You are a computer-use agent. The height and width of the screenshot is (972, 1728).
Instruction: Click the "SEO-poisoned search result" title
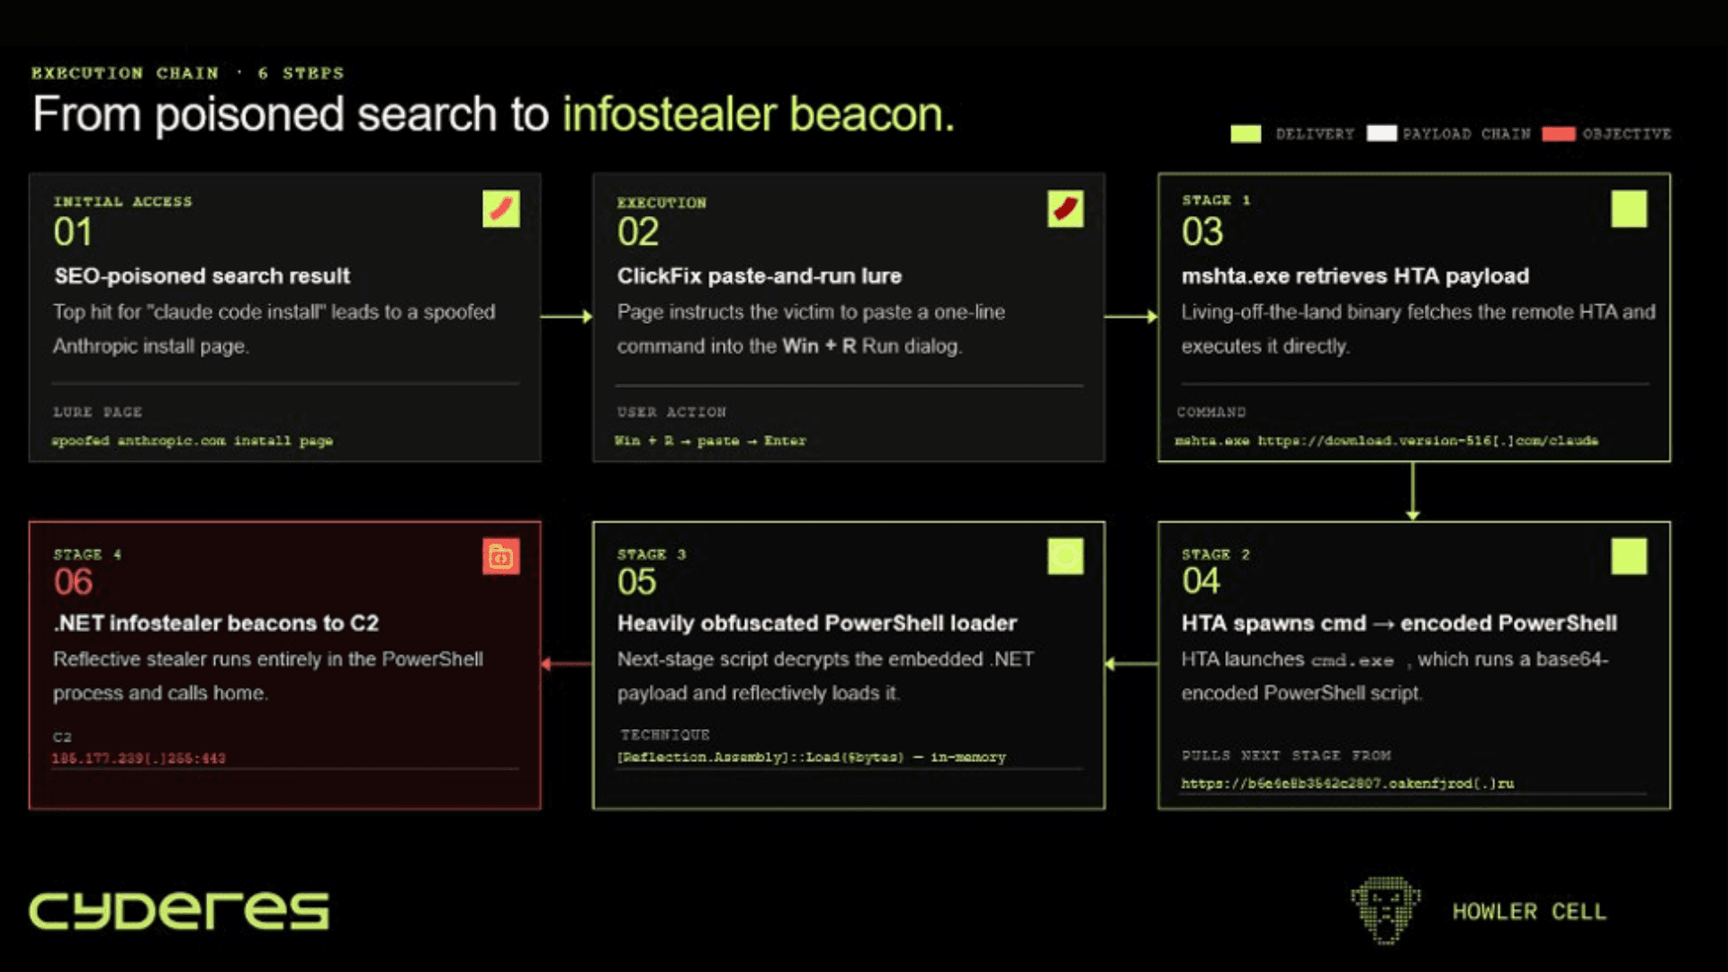tap(202, 276)
